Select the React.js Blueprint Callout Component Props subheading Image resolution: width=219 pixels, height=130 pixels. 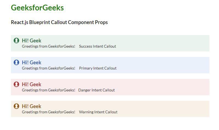[59, 22]
